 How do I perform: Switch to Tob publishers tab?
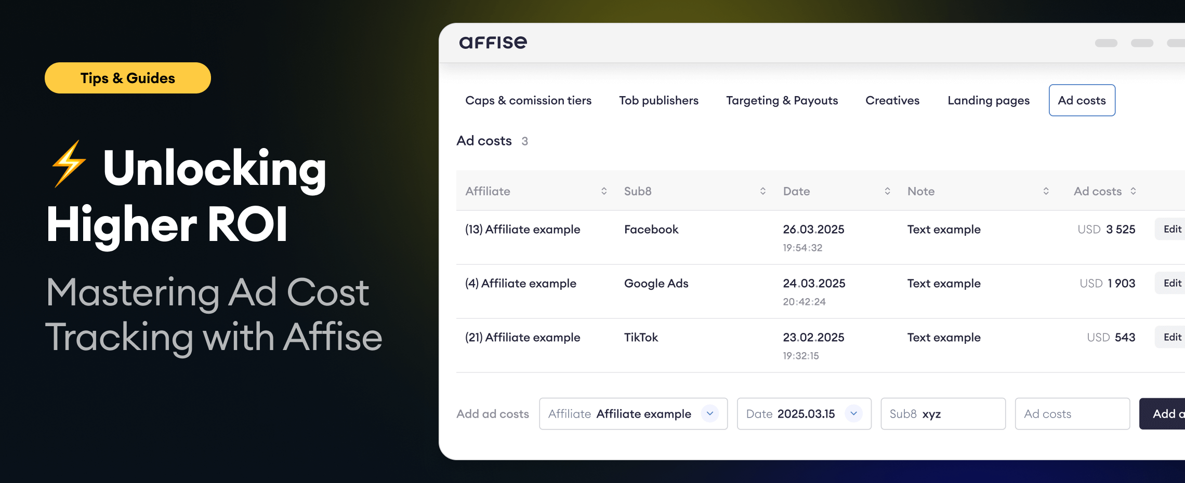[x=659, y=100]
